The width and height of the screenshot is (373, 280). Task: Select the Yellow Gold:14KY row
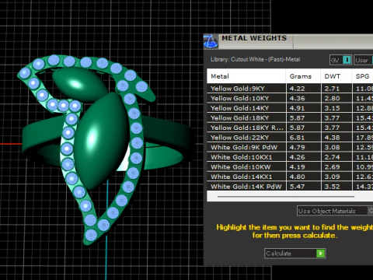tap(290, 108)
